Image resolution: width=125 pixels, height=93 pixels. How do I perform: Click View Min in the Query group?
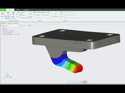(x=46, y=15)
